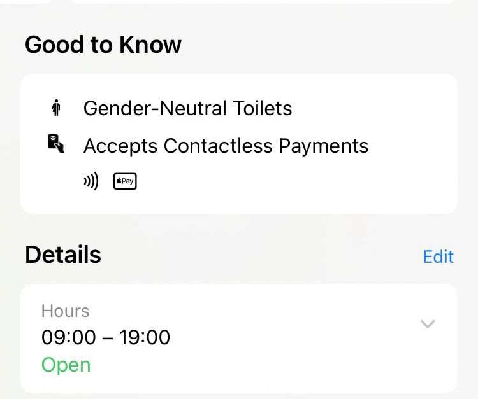
Task: Click the green Open status text
Action: (x=66, y=365)
